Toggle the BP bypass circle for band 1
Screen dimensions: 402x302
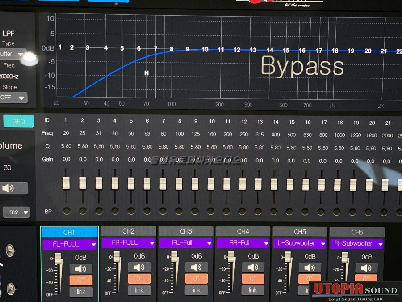coord(67,211)
